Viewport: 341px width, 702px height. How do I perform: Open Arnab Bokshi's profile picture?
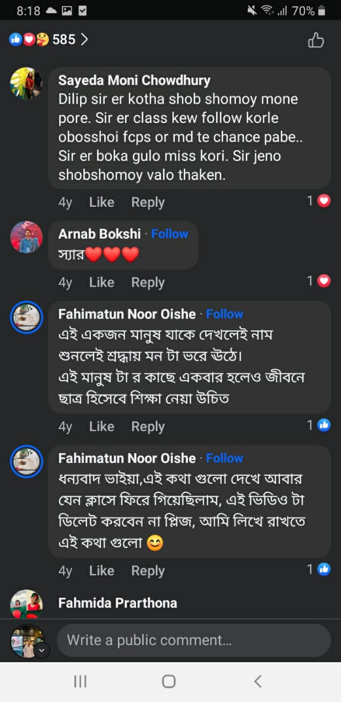click(x=26, y=237)
